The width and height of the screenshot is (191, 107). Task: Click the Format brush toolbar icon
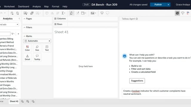[78, 13]
